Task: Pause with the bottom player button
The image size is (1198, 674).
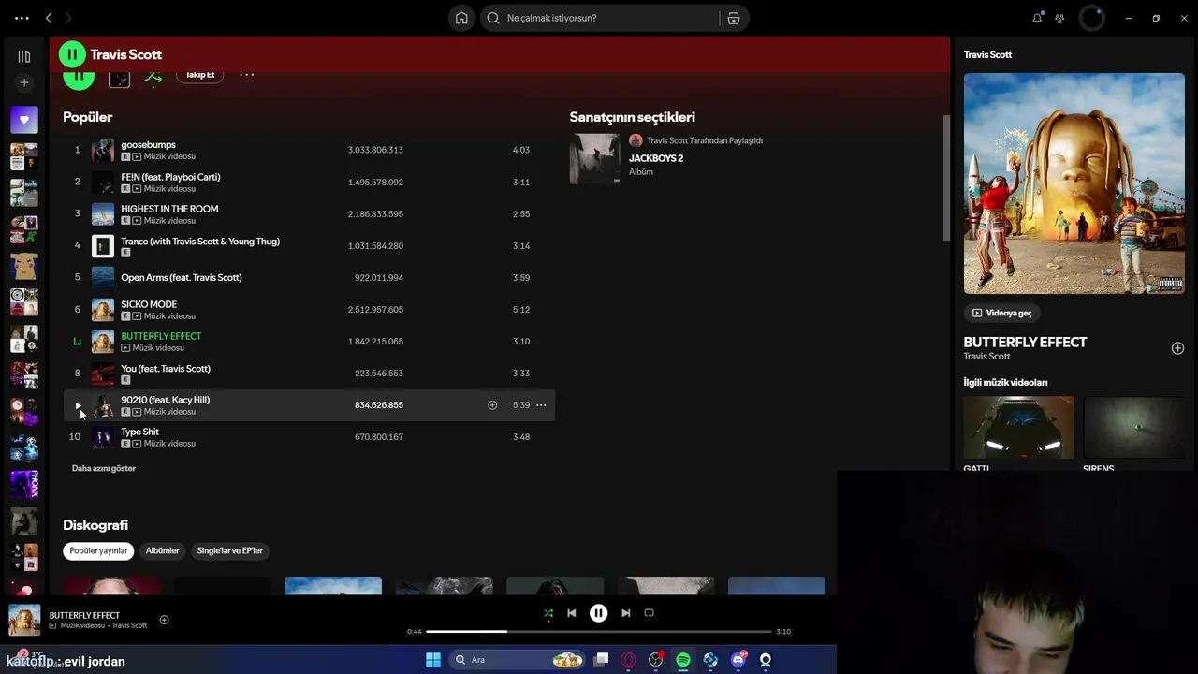Action: [x=598, y=613]
